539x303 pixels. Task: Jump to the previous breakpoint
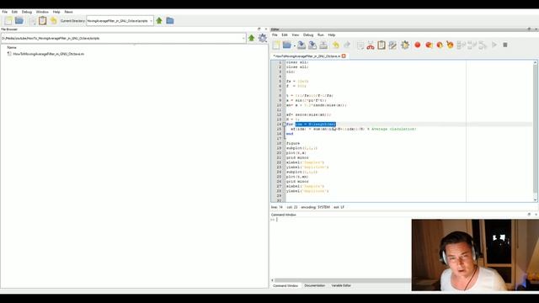(429, 45)
